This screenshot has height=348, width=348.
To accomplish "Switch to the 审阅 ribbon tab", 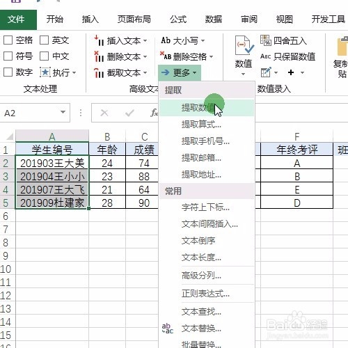I will pyautogui.click(x=249, y=19).
